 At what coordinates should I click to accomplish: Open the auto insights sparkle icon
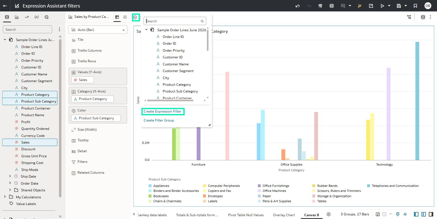(x=360, y=6)
